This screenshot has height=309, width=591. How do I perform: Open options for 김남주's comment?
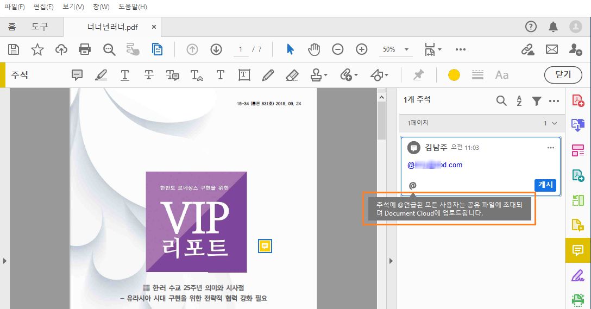[x=551, y=148]
